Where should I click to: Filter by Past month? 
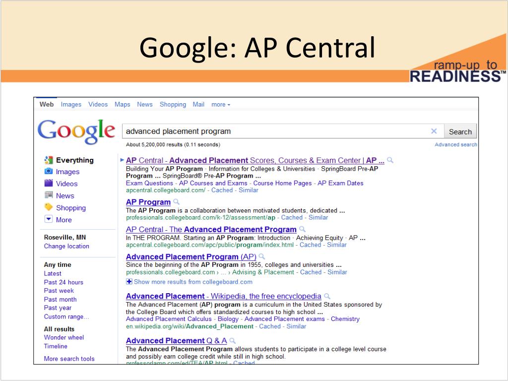pyautogui.click(x=60, y=299)
